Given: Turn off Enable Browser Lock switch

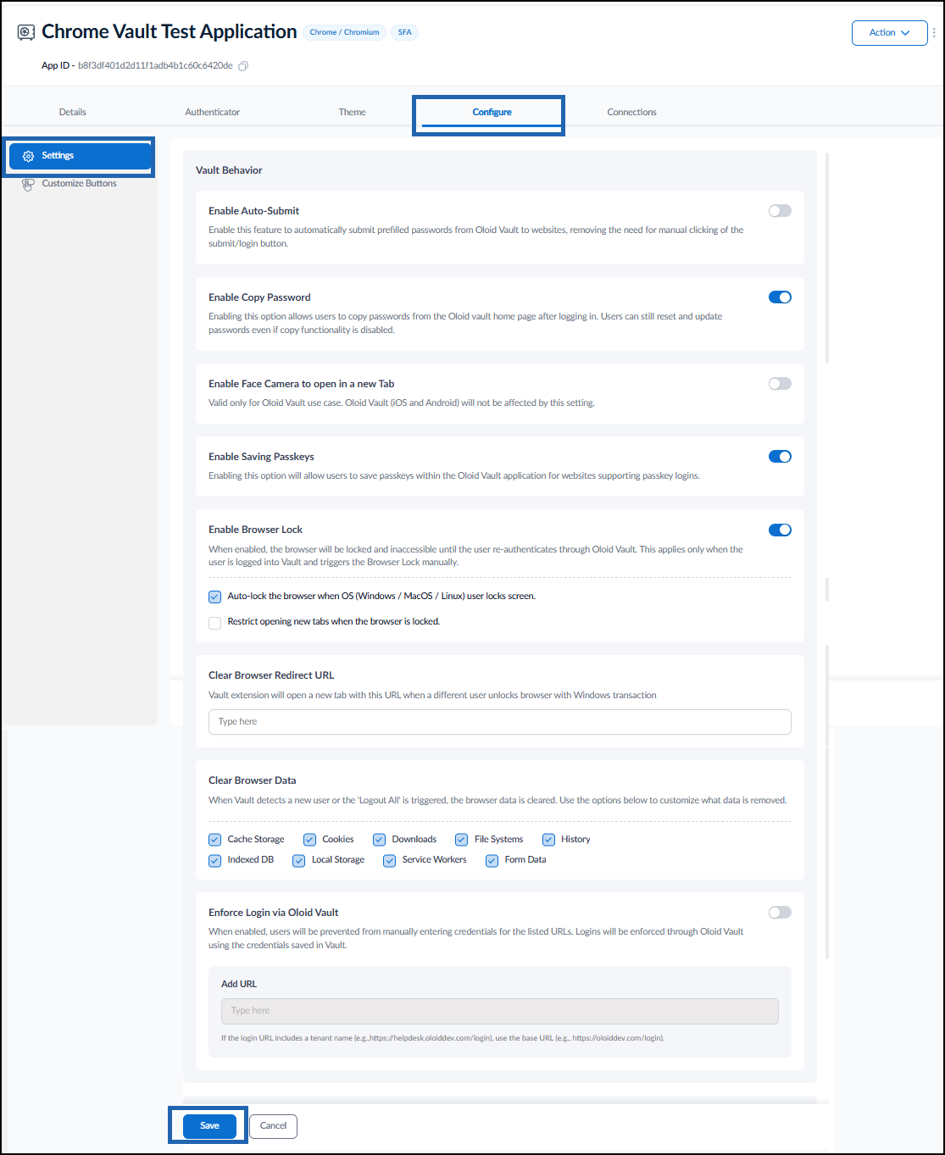Looking at the screenshot, I should (780, 530).
